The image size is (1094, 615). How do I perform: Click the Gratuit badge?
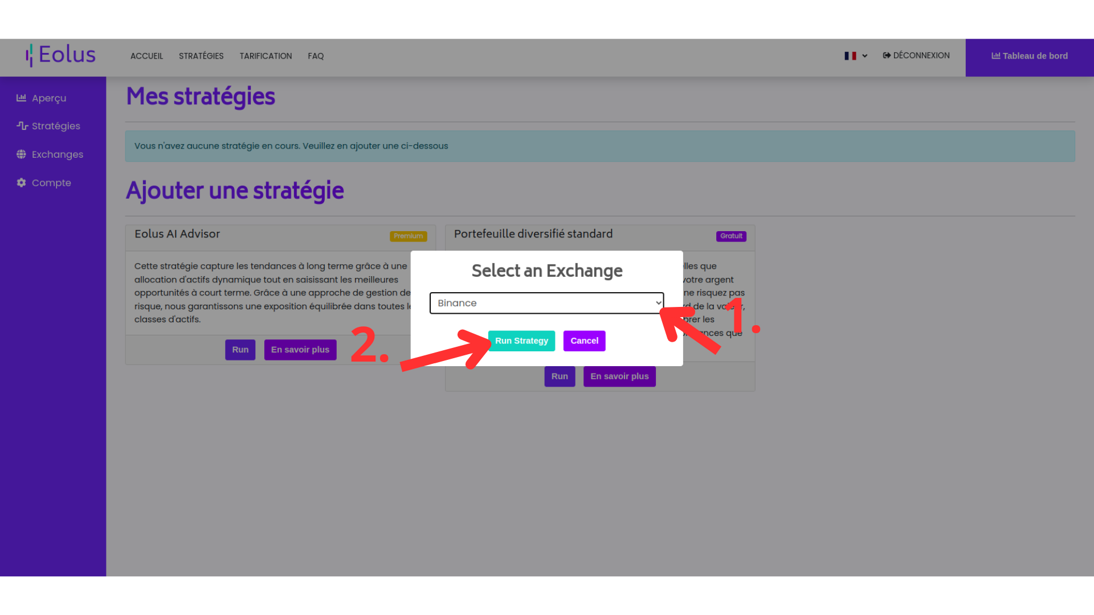click(731, 236)
